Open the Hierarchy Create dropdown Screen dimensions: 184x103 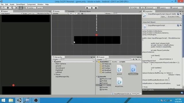pos(56,59)
